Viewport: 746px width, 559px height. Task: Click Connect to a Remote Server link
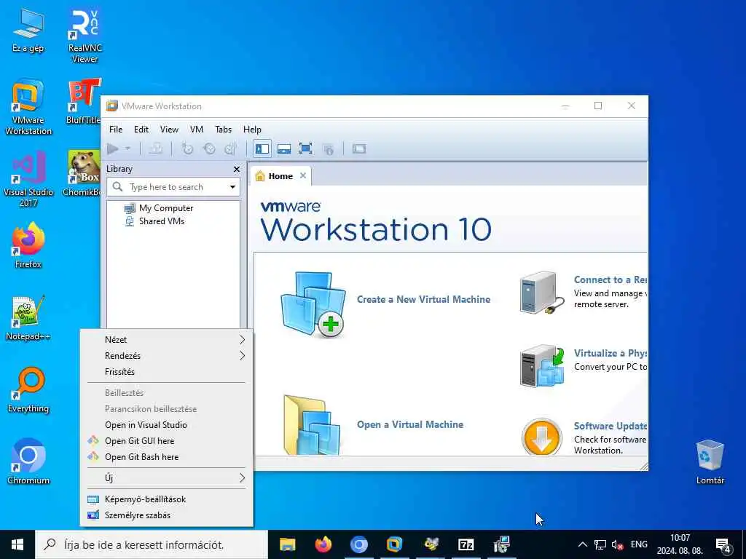610,279
